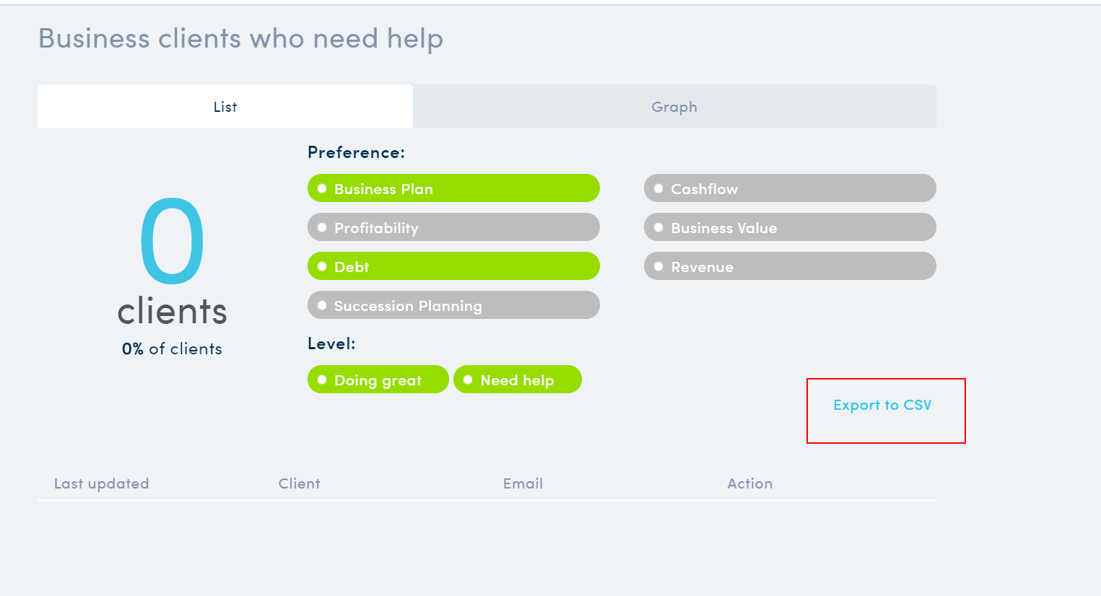
Task: Toggle the Revenue preference pill
Action: (790, 266)
